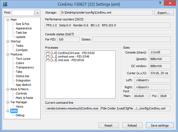Open the Integration settings page
The width and height of the screenshot is (178, 132).
(x=23, y=80)
